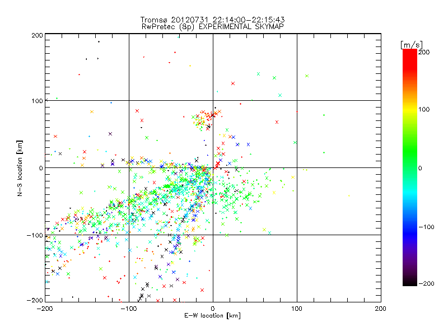448x336 pixels.
Task: Click the '[m/s]' colorbar unit label
Action: (412, 45)
